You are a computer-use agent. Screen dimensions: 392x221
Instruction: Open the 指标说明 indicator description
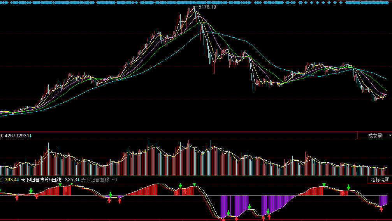coord(380,180)
